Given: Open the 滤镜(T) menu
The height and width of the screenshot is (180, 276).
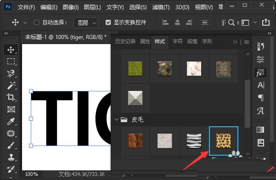Looking at the screenshot, I should [161, 7].
